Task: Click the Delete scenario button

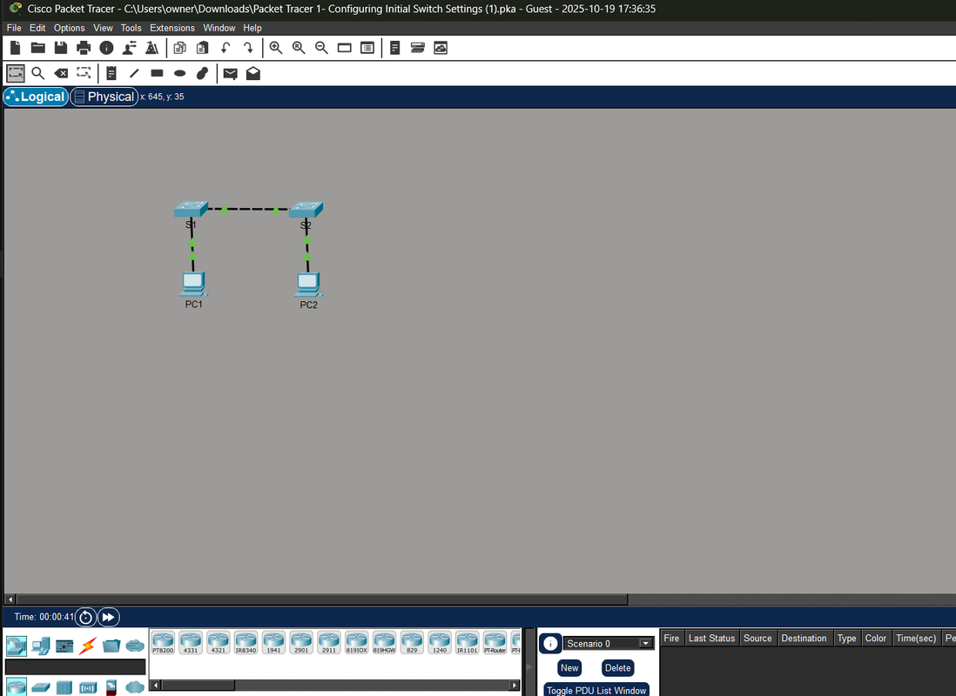Action: click(617, 668)
